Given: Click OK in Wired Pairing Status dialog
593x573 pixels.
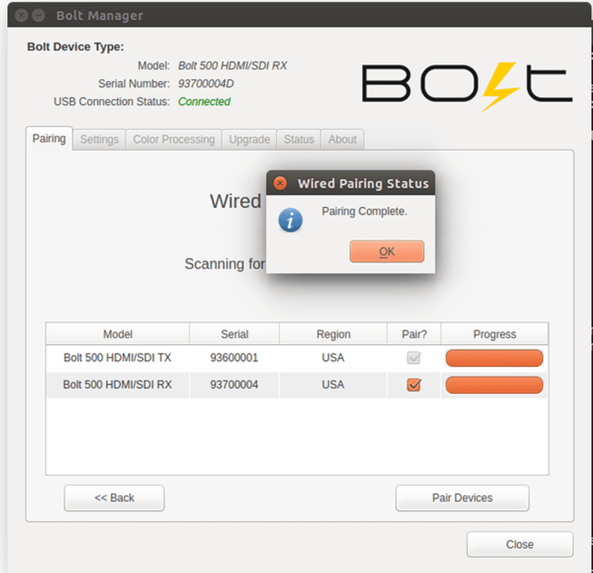Looking at the screenshot, I should [x=387, y=252].
